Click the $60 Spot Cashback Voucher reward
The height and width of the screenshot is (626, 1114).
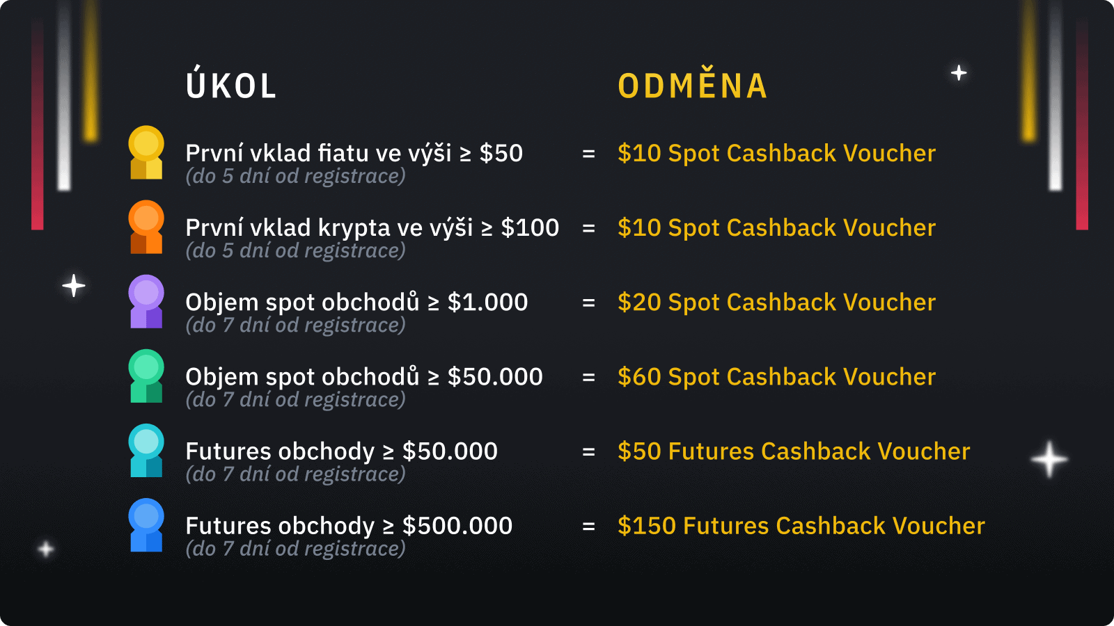click(x=776, y=376)
